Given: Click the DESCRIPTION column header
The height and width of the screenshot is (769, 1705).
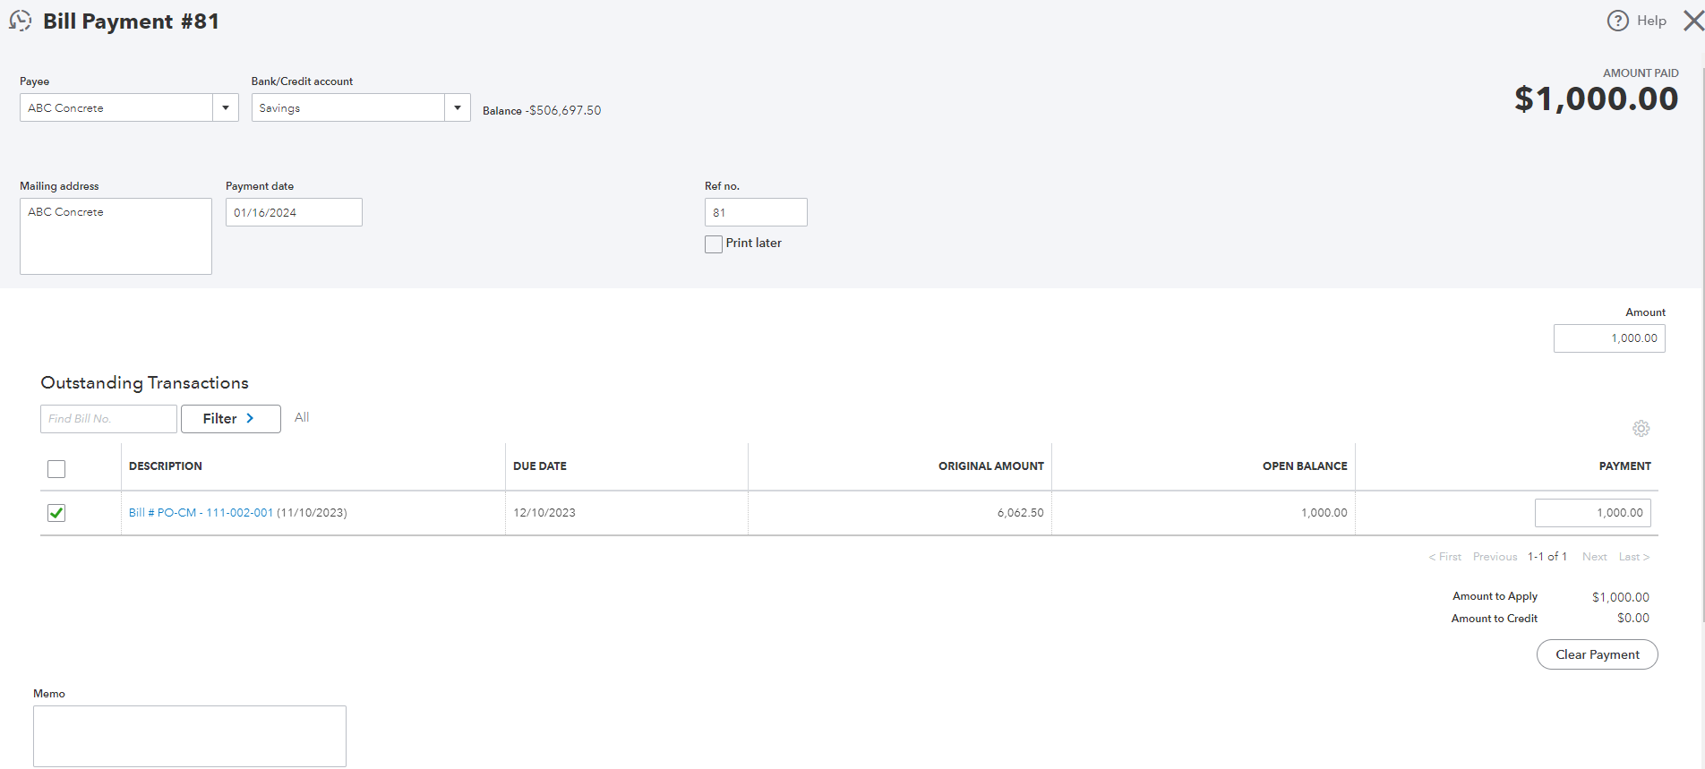Looking at the screenshot, I should coord(166,466).
